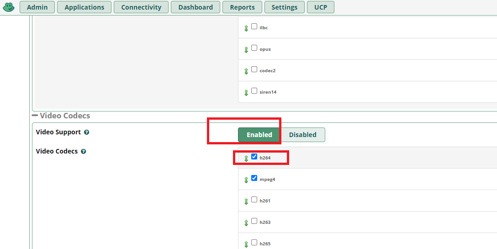Uncheck the h264 video codec

click(254, 156)
